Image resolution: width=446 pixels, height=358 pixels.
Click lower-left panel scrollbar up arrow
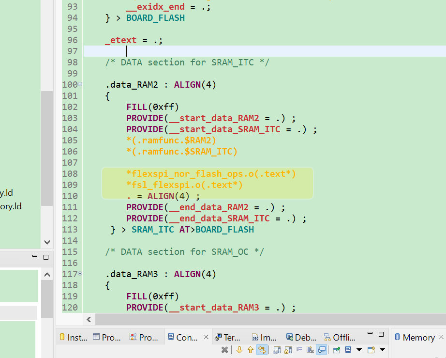pyautogui.click(x=47, y=275)
